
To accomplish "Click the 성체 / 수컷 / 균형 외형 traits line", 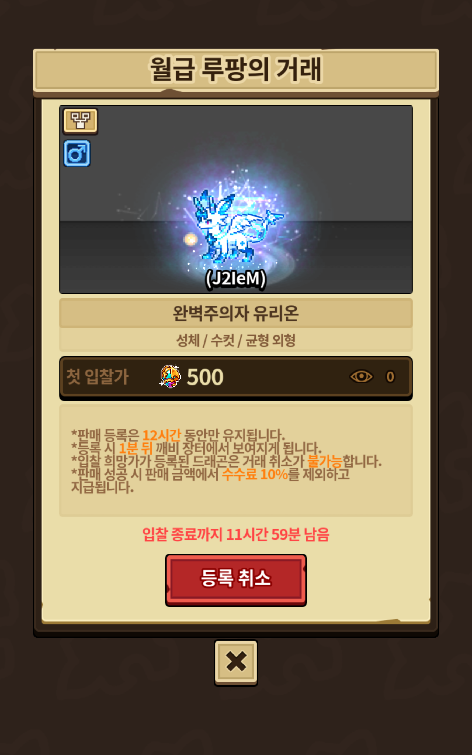I will (236, 340).
